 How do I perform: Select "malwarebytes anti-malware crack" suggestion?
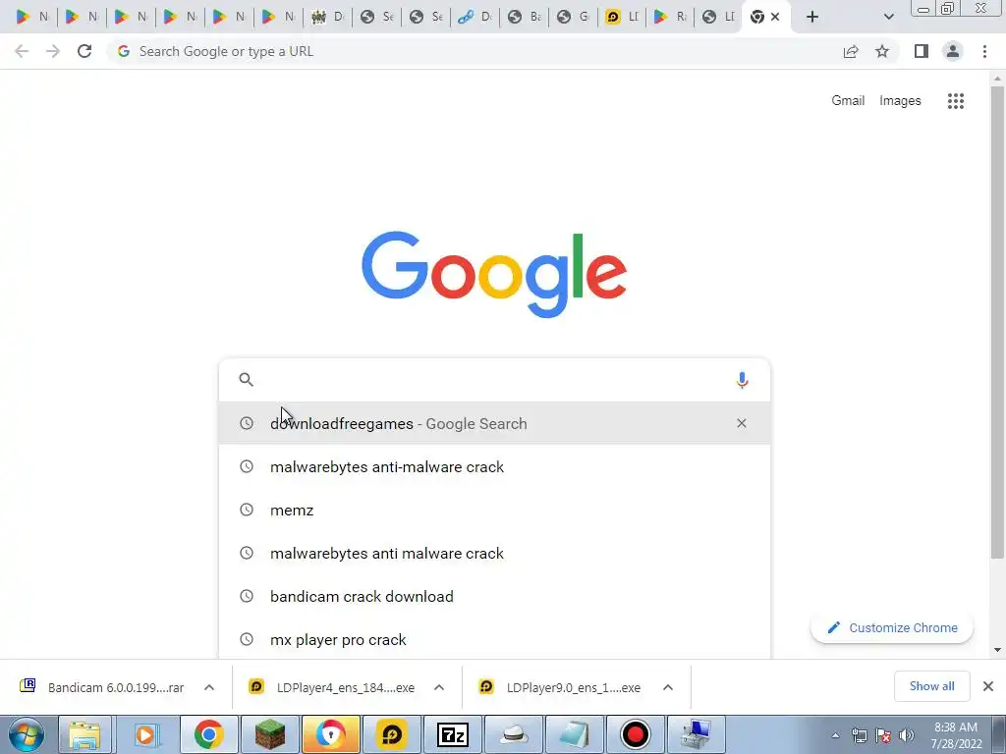coord(494,466)
